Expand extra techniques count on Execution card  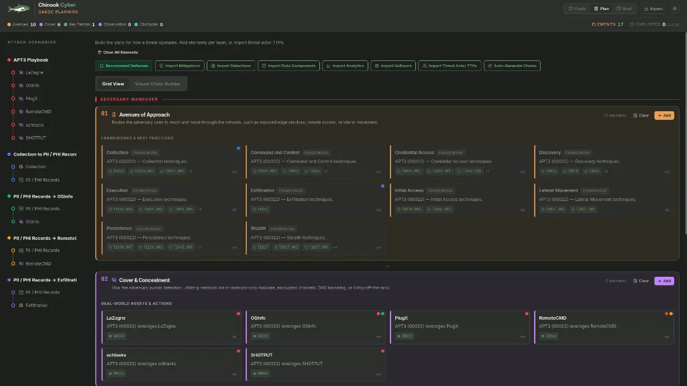[199, 209]
